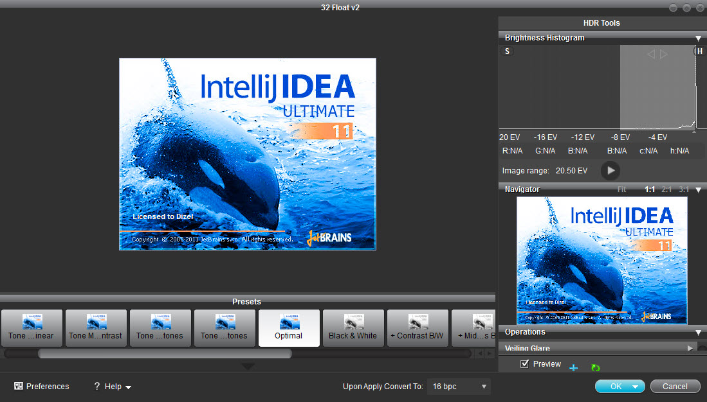This screenshot has height=402, width=707.
Task: Click the blue plus icon beside Preview
Action: tap(574, 368)
